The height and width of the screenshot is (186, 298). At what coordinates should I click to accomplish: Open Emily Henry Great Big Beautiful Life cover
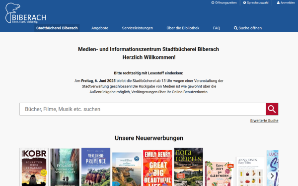(157, 168)
